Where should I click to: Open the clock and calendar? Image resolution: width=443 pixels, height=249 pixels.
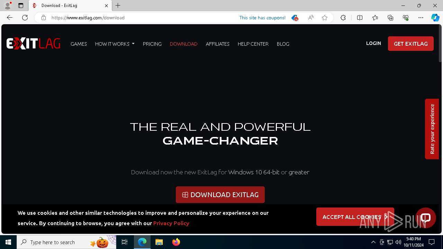click(414, 242)
